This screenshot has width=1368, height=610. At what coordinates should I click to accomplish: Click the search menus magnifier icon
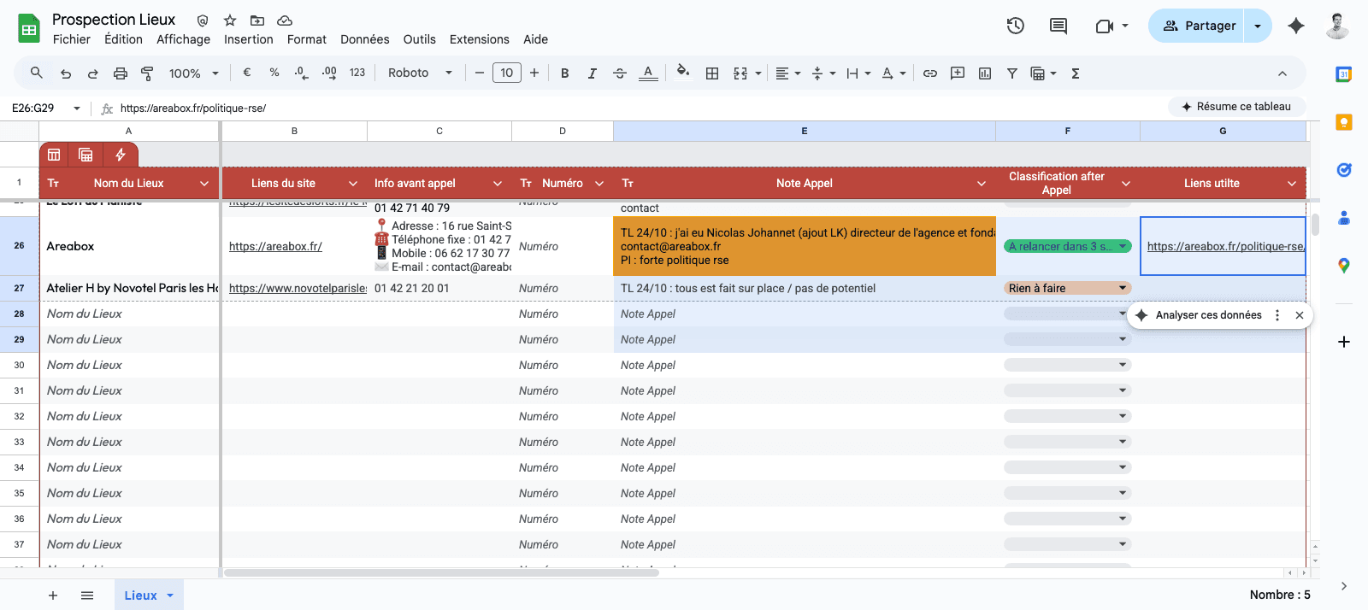(37, 73)
